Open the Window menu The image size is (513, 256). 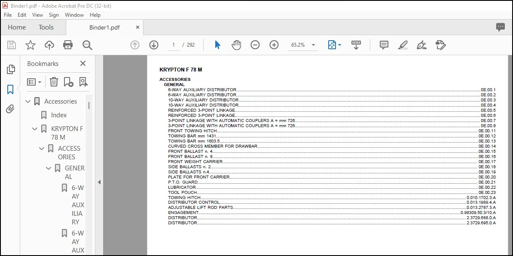pyautogui.click(x=74, y=15)
